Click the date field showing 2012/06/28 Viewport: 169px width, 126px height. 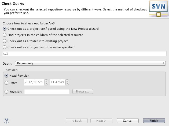(x=34, y=82)
